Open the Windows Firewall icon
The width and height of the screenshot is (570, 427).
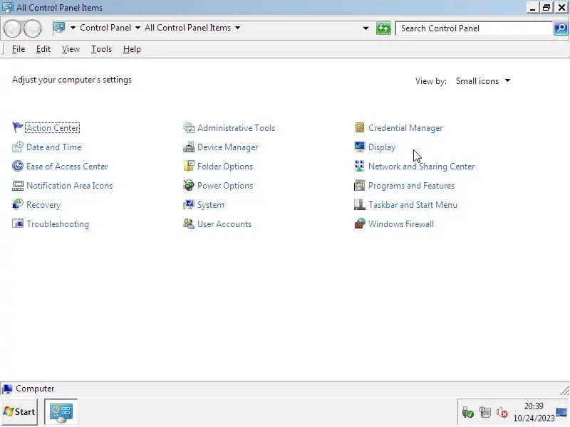pos(360,223)
